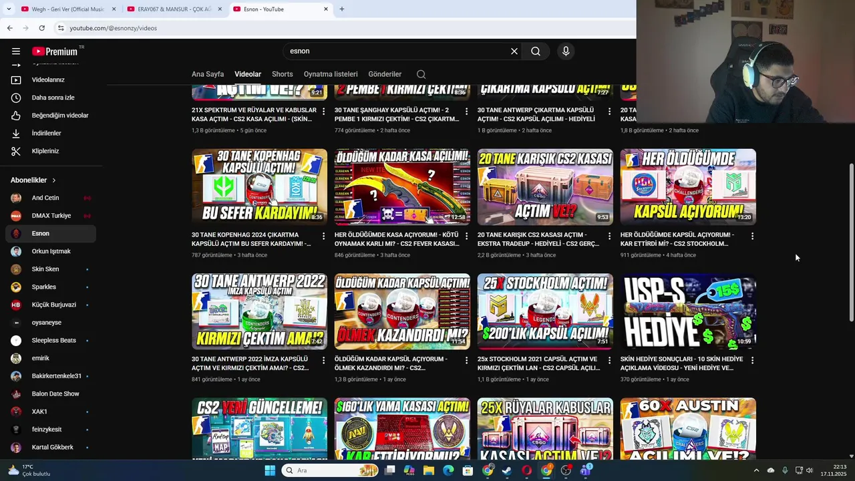Open the YouTube hamburger guide menu
This screenshot has width=855, height=481.
point(16,51)
